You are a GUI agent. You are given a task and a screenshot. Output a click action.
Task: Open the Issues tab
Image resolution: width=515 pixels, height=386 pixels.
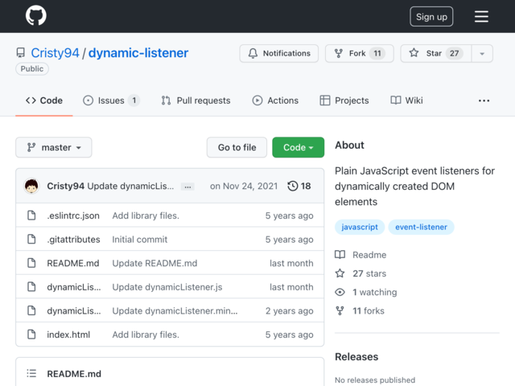coord(111,101)
